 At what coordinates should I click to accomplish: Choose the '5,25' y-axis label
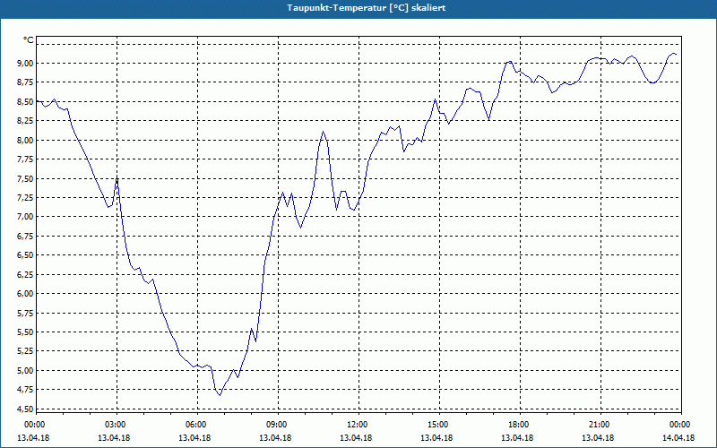tap(26, 351)
